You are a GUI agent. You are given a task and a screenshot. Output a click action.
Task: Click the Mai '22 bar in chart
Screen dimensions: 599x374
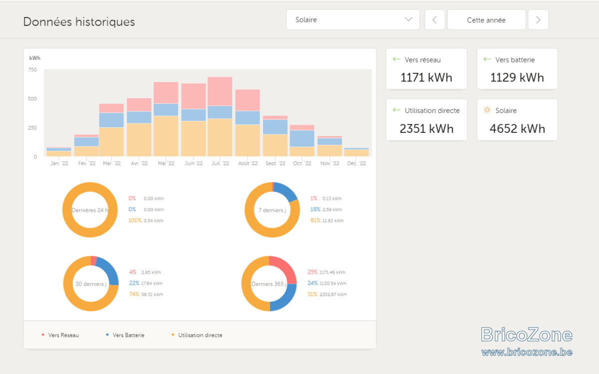(166, 119)
